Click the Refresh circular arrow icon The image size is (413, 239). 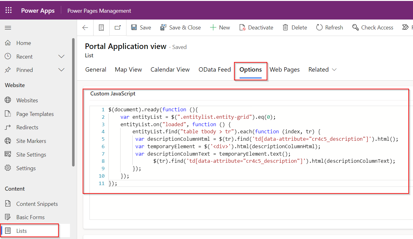(319, 28)
